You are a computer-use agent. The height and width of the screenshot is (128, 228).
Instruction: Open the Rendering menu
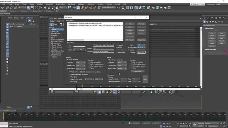(72, 4)
